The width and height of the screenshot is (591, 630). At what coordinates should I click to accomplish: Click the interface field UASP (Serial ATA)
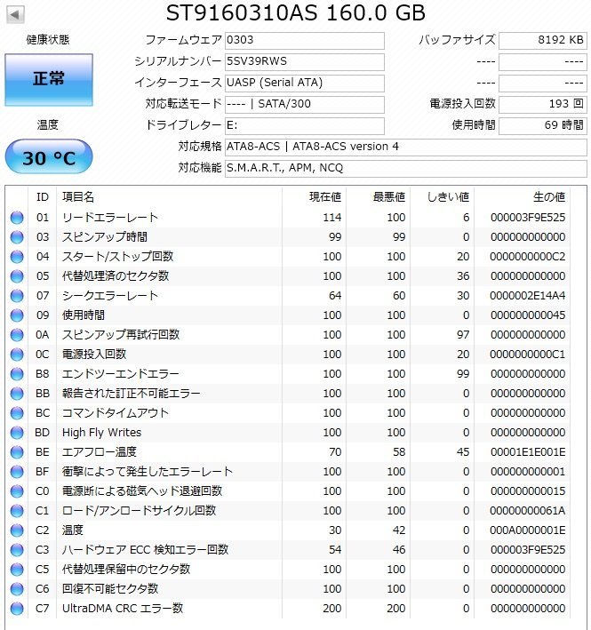pos(305,84)
